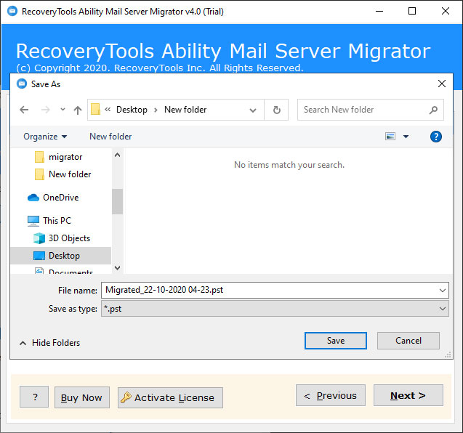The width and height of the screenshot is (463, 433).
Task: Click the This PC monitor icon
Action: [x=33, y=221]
